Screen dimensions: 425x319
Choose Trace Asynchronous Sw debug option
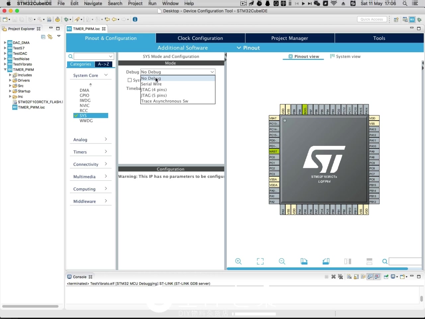[178, 101]
